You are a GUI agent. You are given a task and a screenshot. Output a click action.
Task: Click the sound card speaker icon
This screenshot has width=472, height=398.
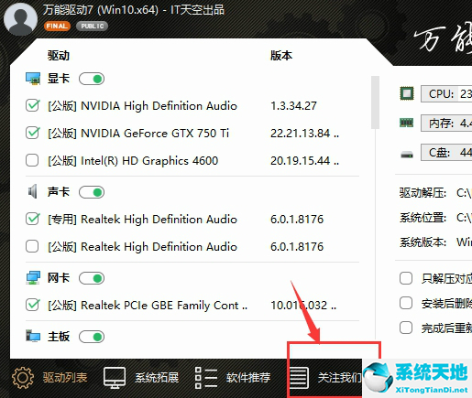point(32,192)
